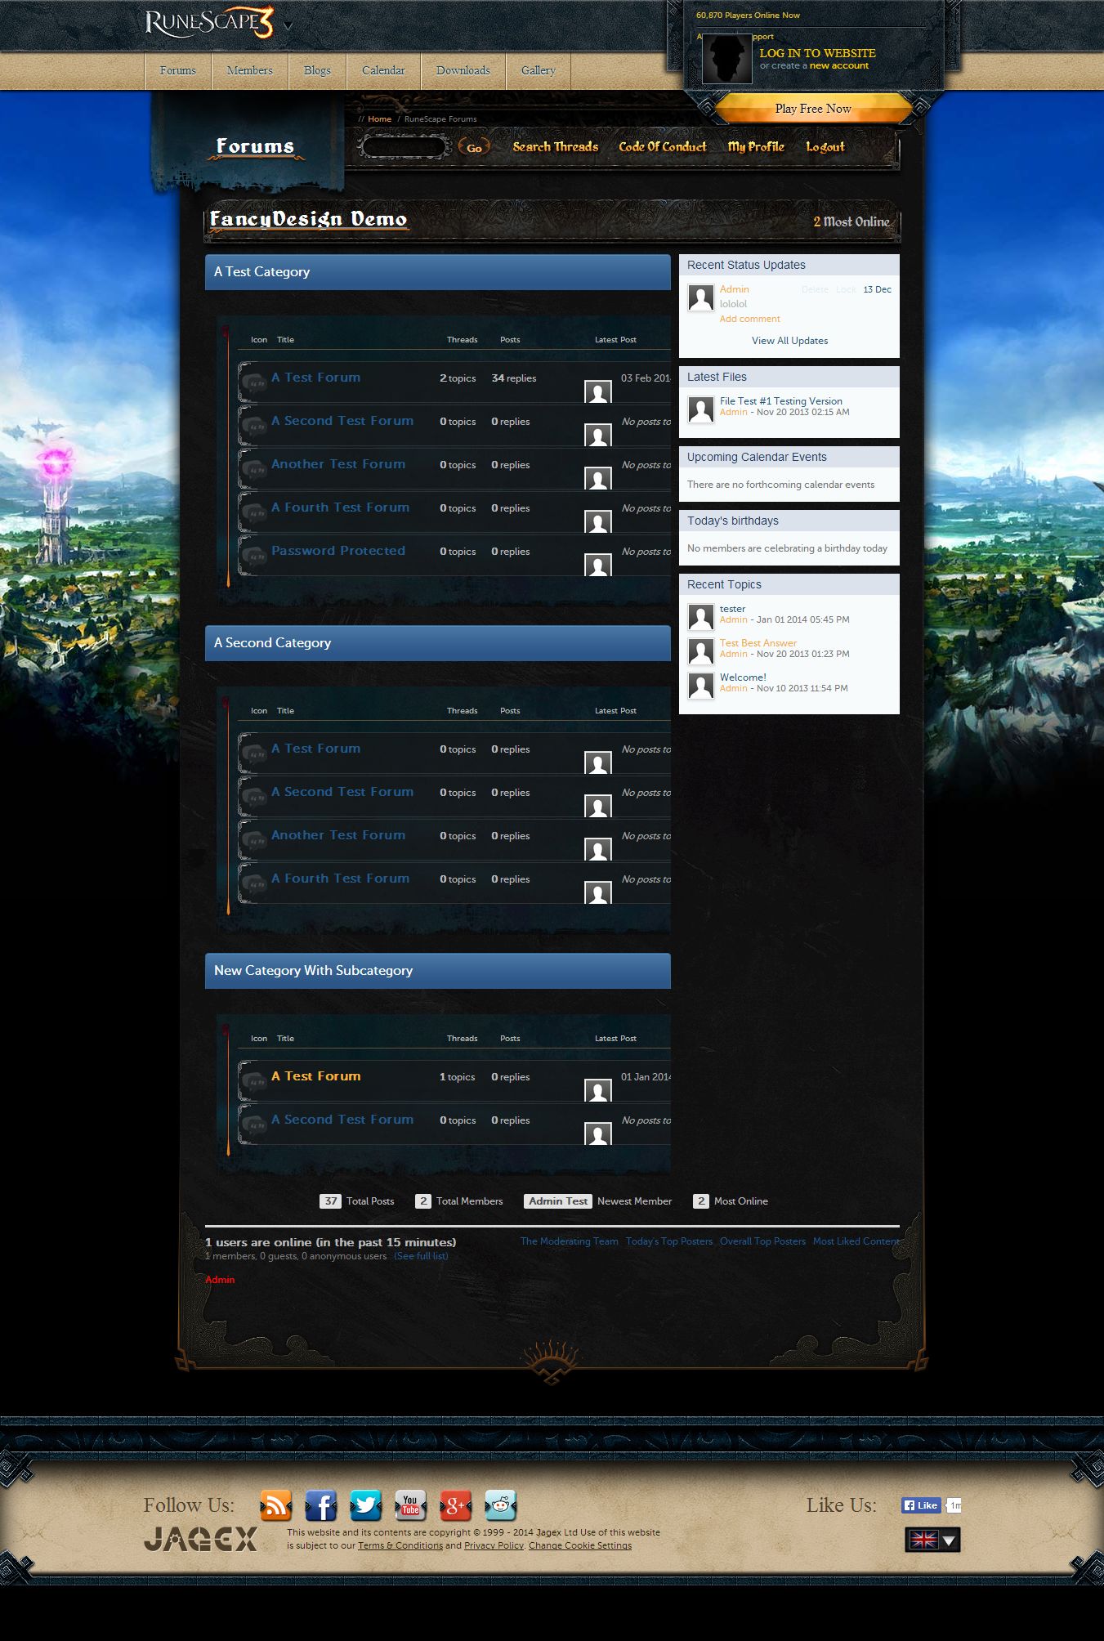The image size is (1104, 1641).
Task: Open the Password Protected forum link
Action: click(338, 551)
